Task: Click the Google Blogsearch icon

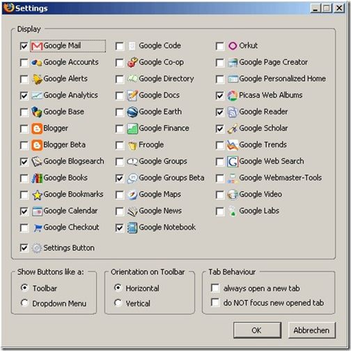Action: [37, 162]
